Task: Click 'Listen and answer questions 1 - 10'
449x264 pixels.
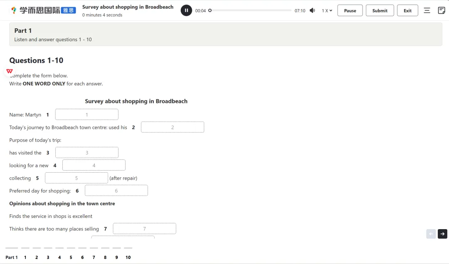Action: (53, 39)
